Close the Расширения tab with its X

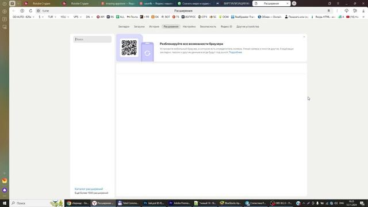tap(287, 3)
